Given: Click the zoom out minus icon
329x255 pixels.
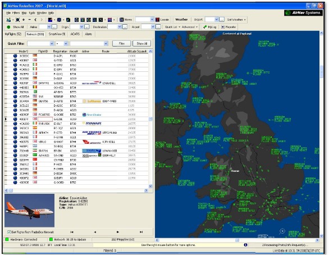Looking at the screenshot, I should [x=29, y=20].
